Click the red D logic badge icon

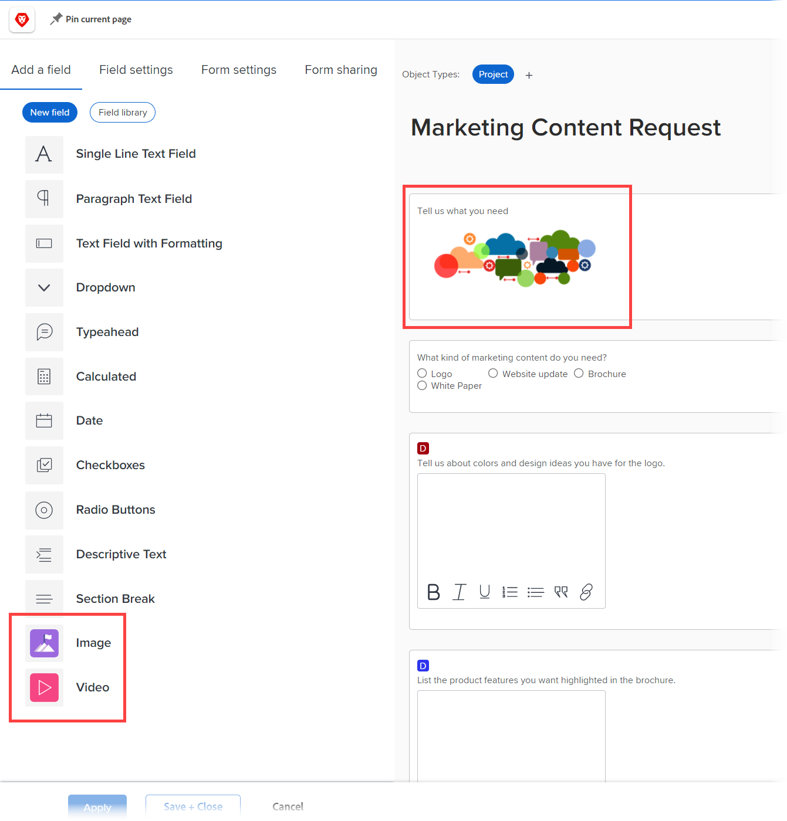pos(423,449)
